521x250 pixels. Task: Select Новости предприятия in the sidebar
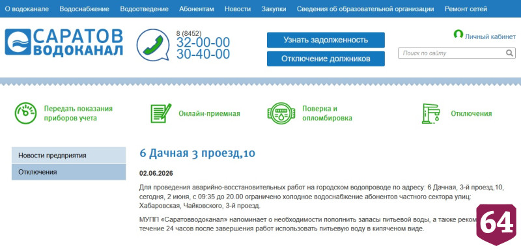pyautogui.click(x=69, y=156)
